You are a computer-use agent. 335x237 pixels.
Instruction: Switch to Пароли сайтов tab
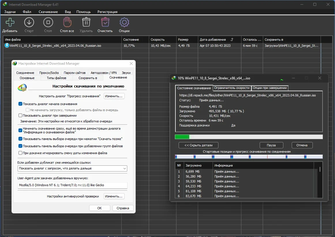coord(74,73)
